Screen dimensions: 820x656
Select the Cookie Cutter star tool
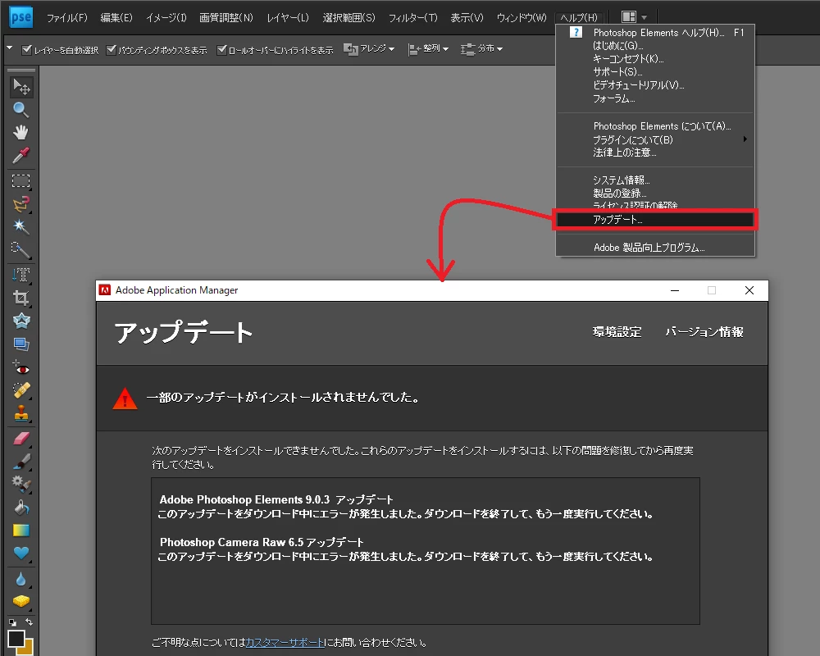point(21,321)
